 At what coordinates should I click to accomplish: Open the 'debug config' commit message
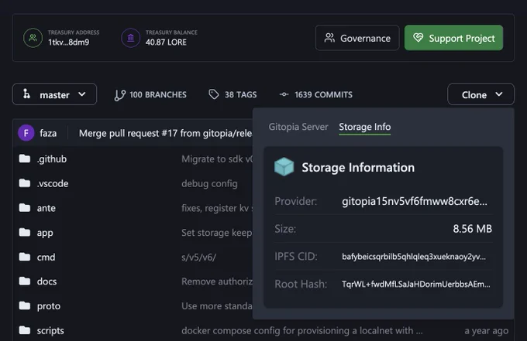(209, 184)
